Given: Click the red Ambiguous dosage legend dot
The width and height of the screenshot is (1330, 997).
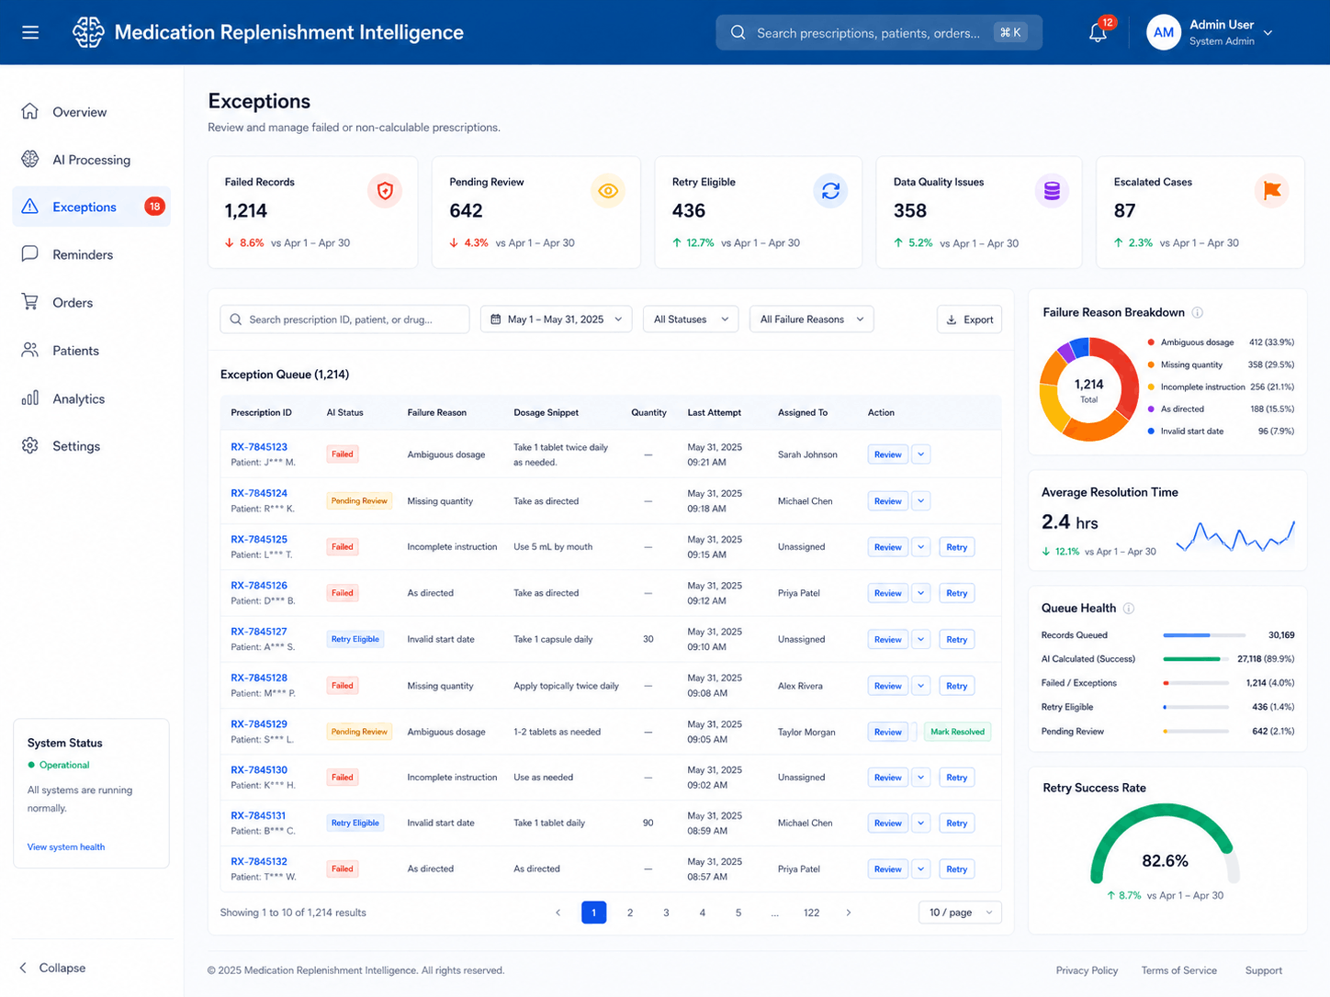Looking at the screenshot, I should coord(1151,342).
